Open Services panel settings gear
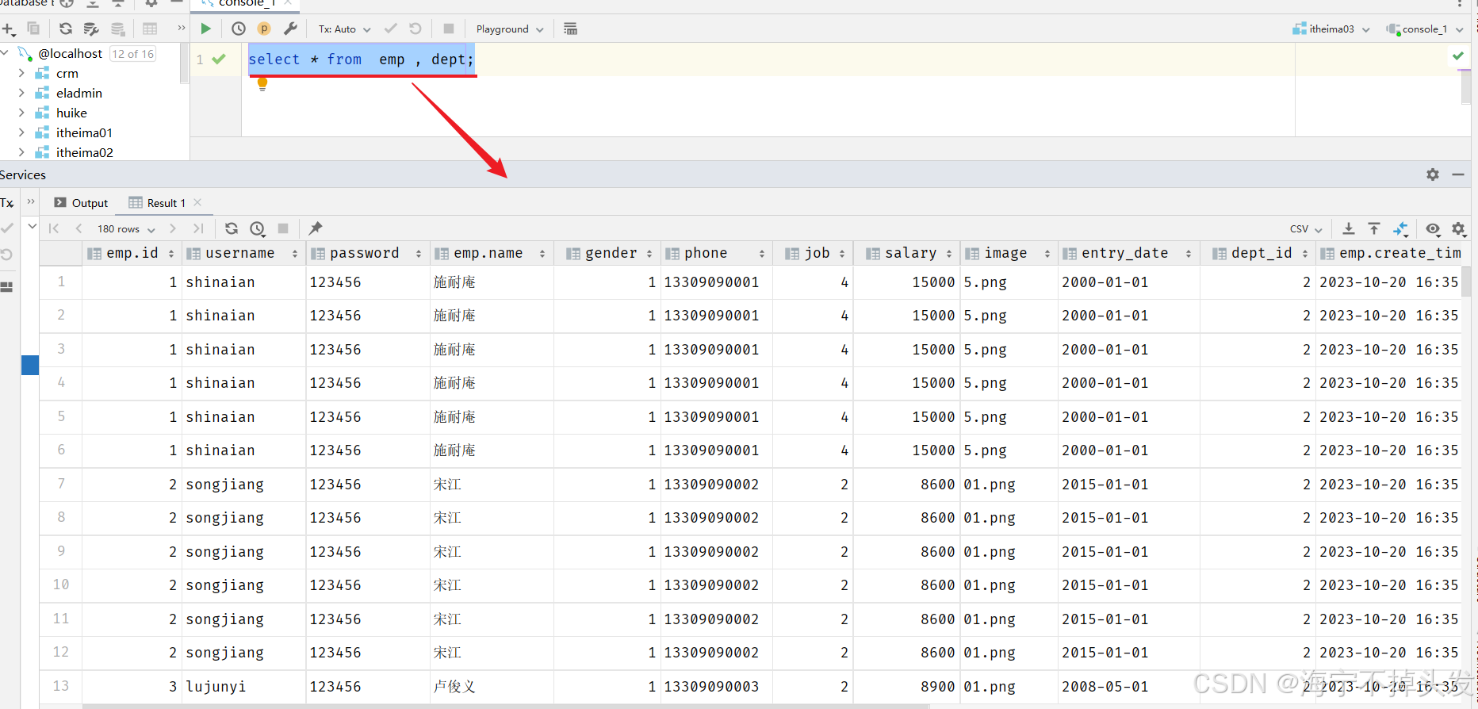 (1433, 174)
